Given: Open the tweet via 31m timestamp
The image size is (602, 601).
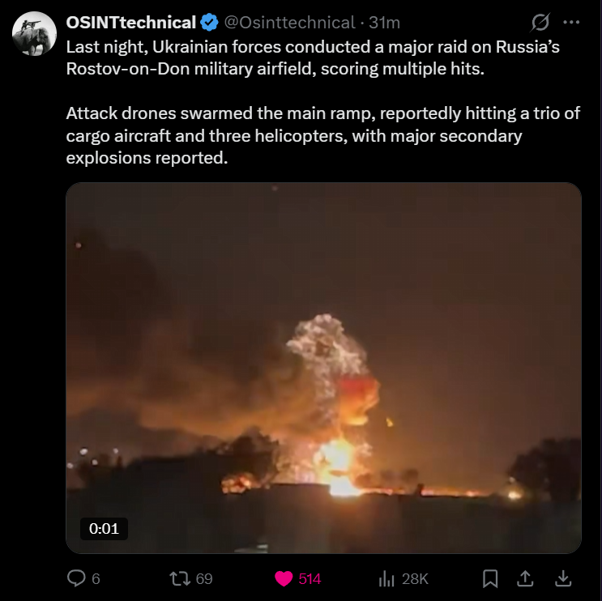Looking at the screenshot, I should pyautogui.click(x=384, y=23).
